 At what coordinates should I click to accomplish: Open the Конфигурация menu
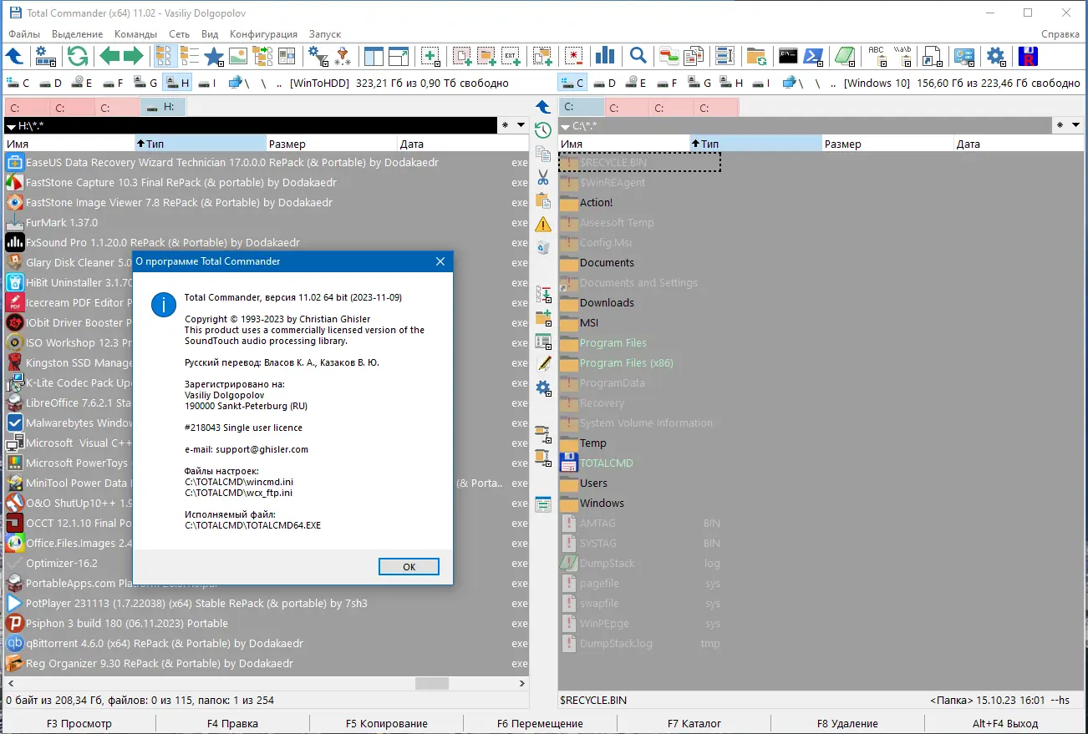(263, 34)
